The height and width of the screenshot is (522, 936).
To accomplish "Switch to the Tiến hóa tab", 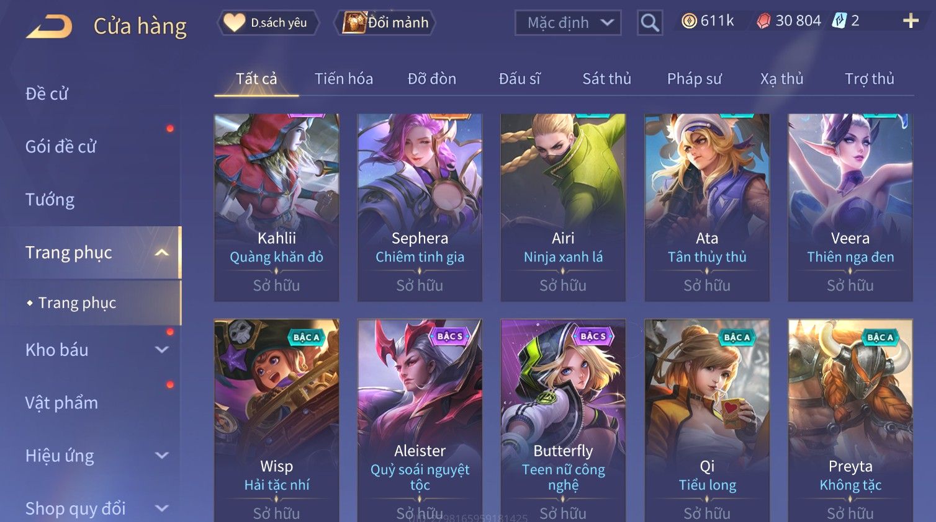I will (344, 79).
